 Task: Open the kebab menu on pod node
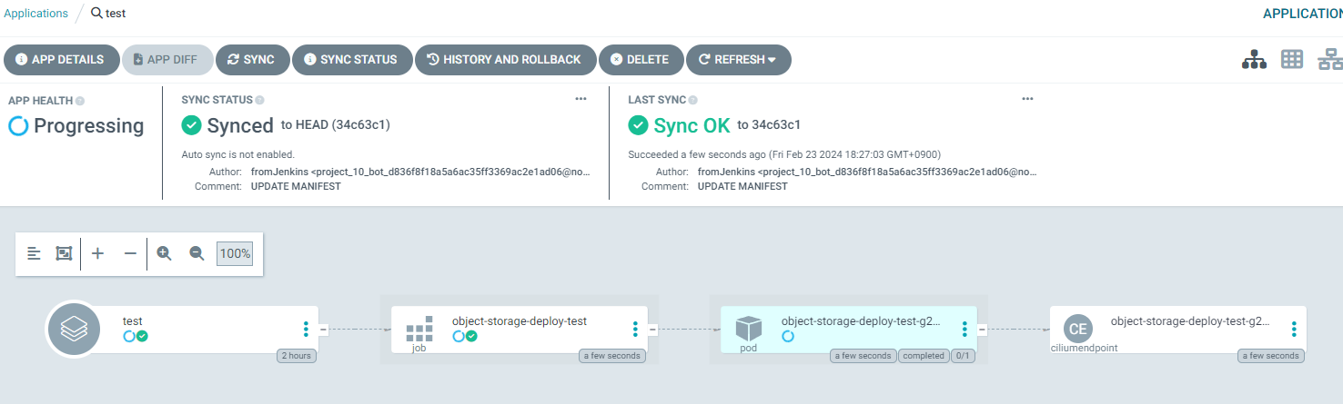pos(964,329)
